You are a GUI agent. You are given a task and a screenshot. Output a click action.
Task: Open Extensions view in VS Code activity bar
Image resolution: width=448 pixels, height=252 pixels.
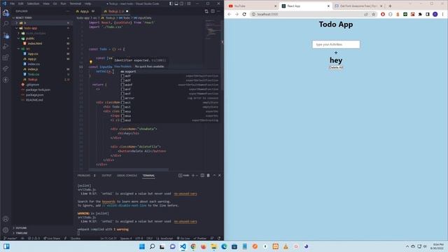tap(6, 57)
